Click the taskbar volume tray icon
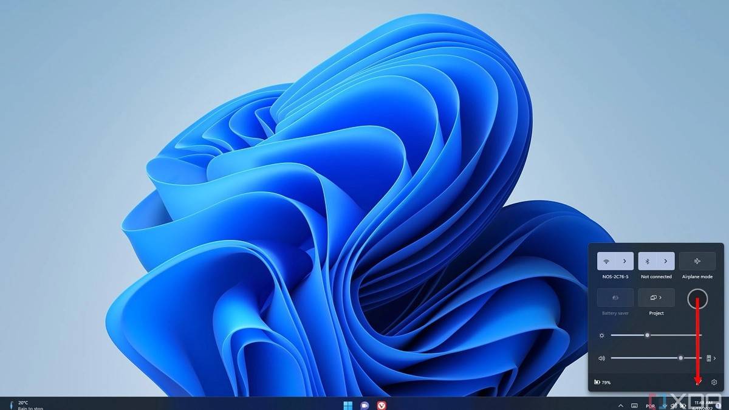 674,405
